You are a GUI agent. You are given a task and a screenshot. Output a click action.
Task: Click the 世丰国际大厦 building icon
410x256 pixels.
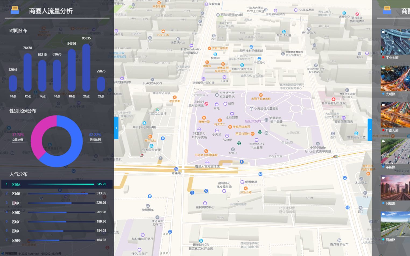click(356, 133)
